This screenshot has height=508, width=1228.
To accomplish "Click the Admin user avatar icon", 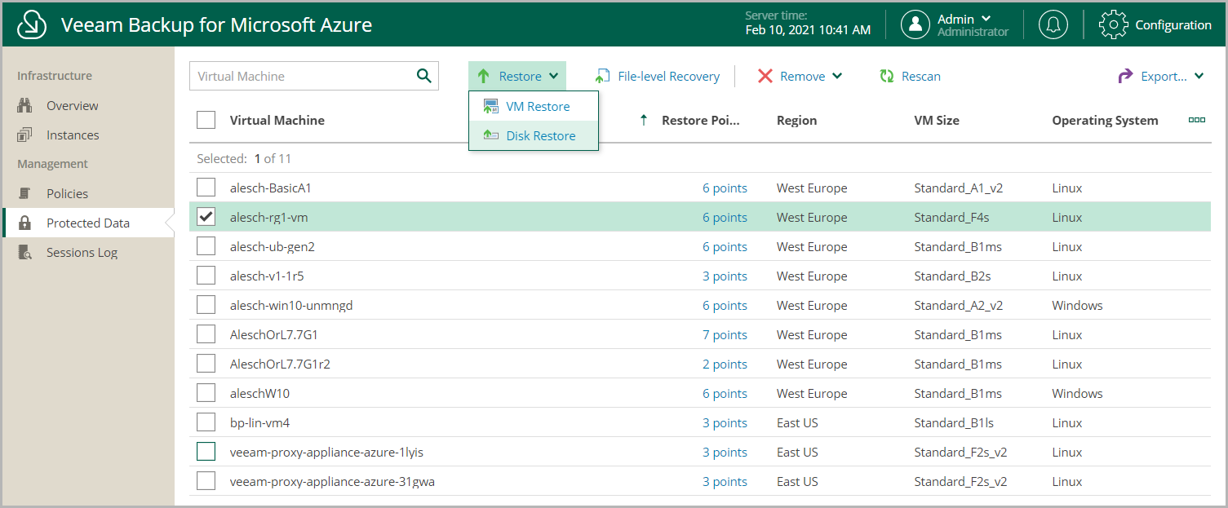I will click(915, 24).
